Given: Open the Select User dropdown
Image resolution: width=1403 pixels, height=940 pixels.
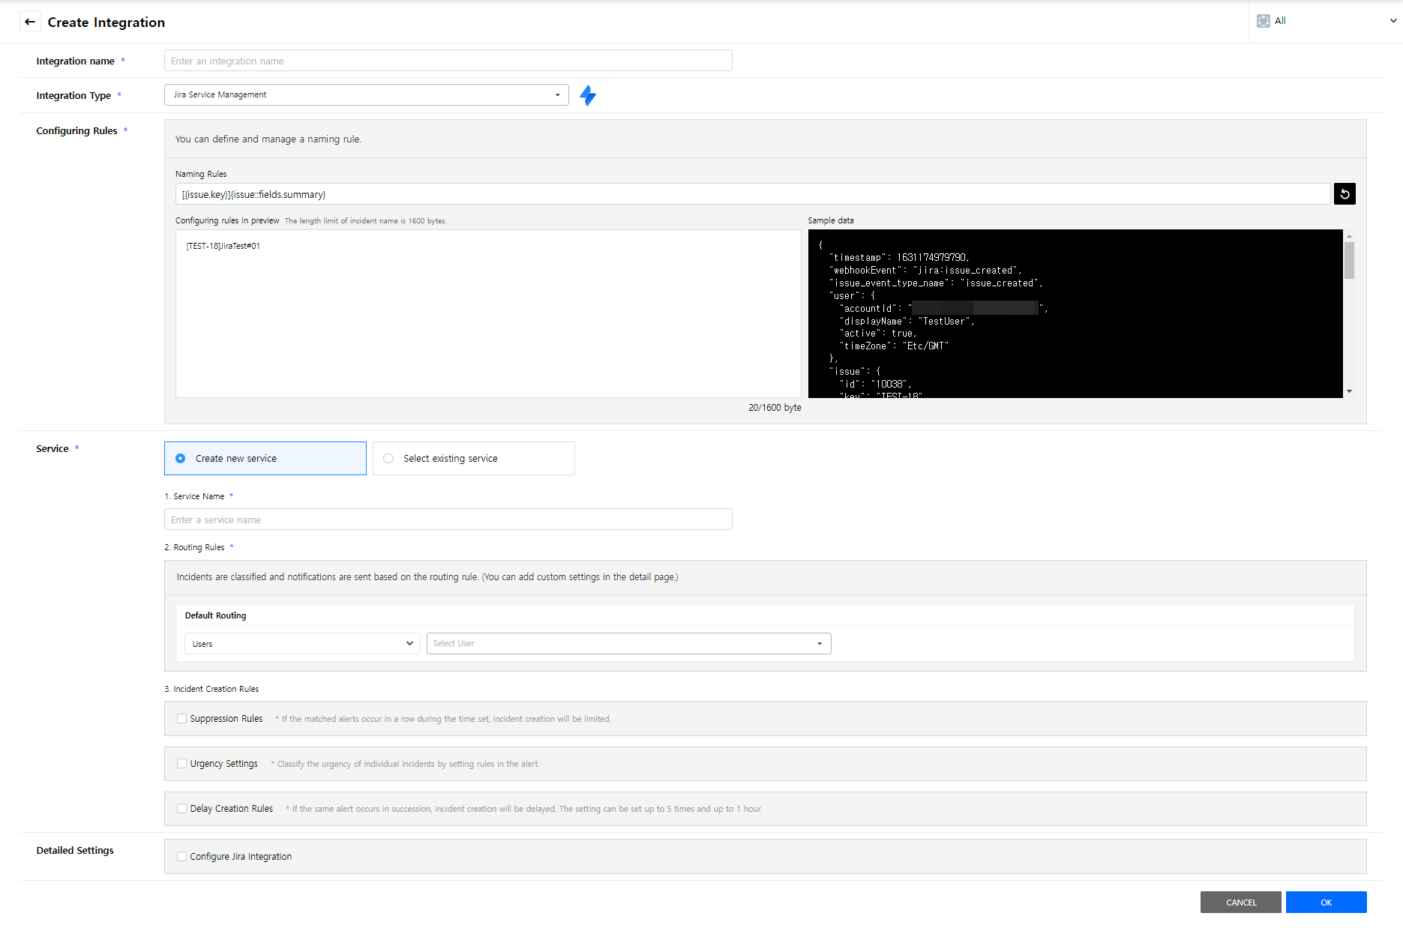Looking at the screenshot, I should click(628, 643).
